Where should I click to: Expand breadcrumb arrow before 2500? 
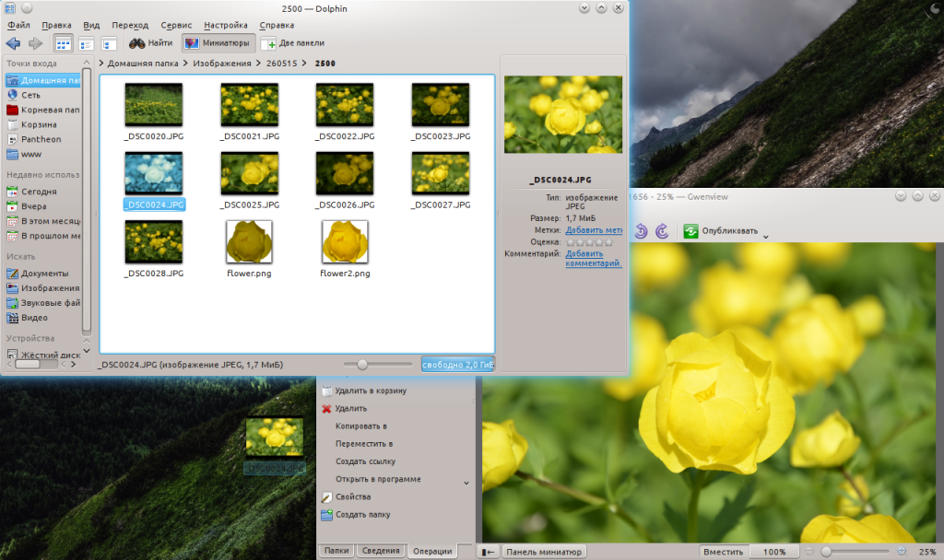304,64
